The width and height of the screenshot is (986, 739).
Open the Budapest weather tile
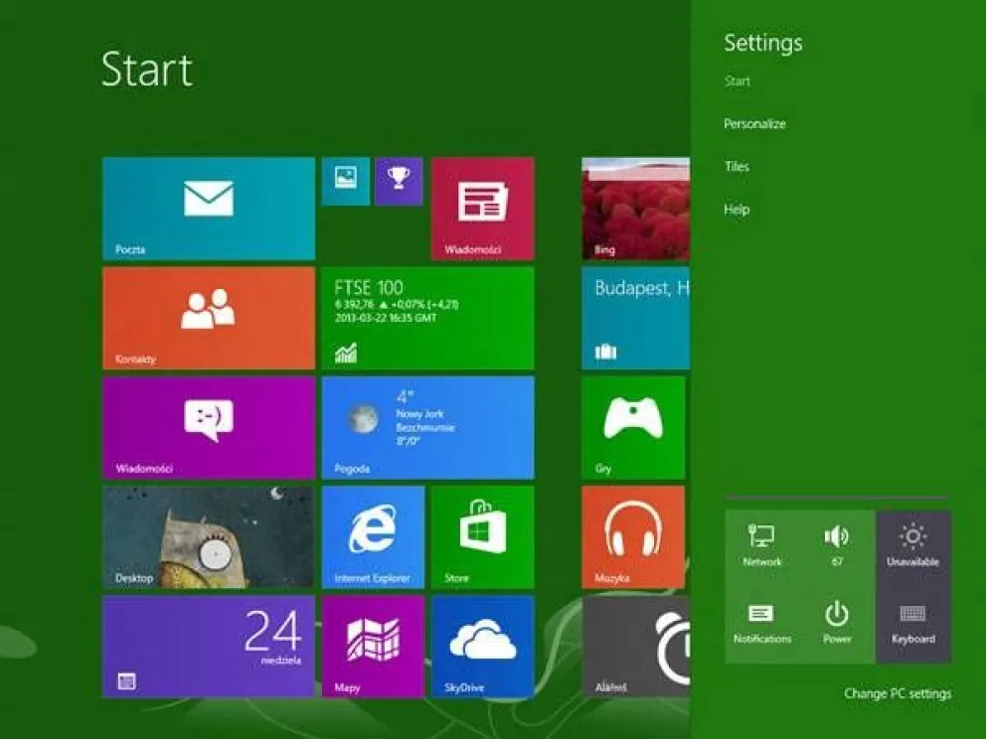click(633, 318)
